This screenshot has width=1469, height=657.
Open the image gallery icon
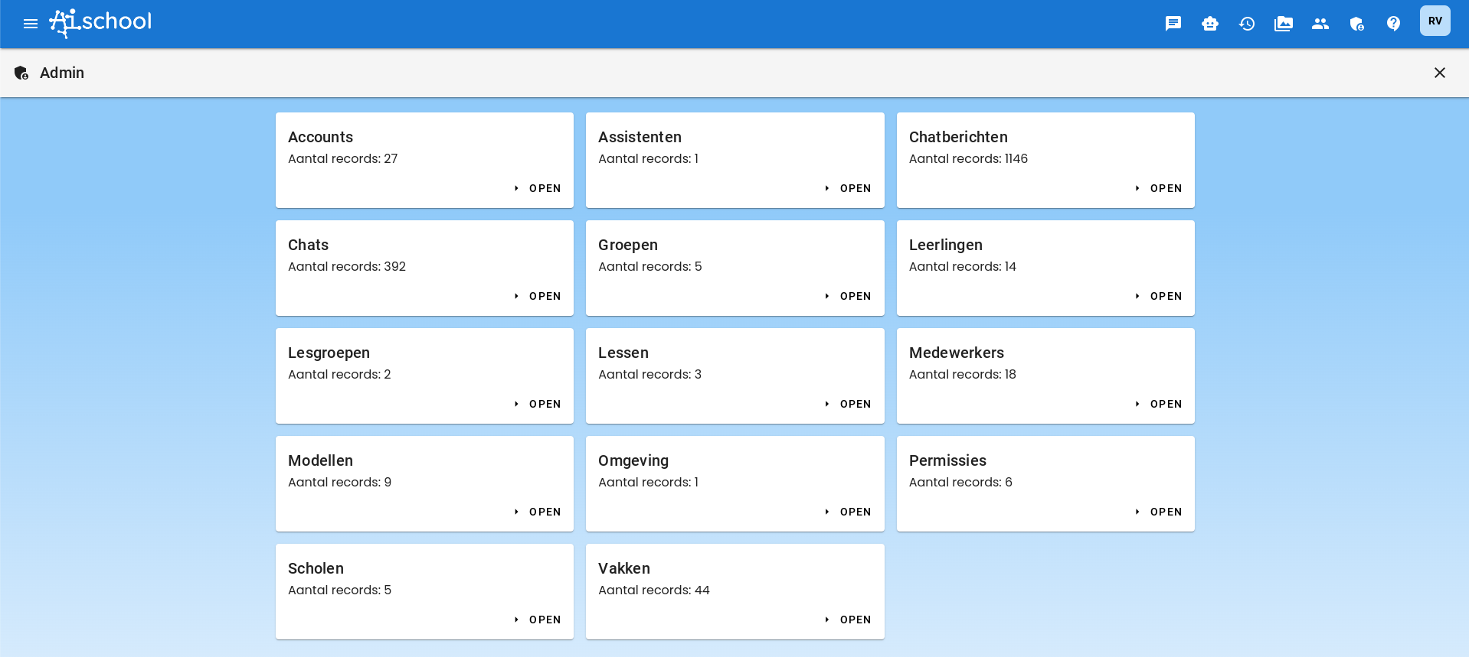(x=1283, y=24)
